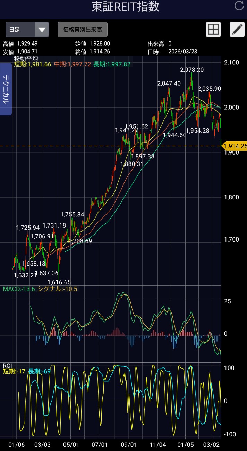247x451 pixels.
Task: Click the 03/02 date axis label
Action: [x=212, y=445]
